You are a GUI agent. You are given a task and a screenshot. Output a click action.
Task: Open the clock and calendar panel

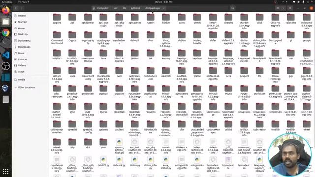163,2
